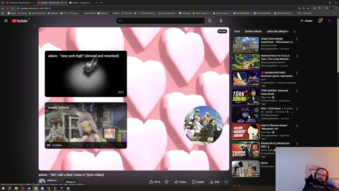The height and width of the screenshot is (191, 339).
Task: Open Windows taskbar search
Action: pos(10,188)
